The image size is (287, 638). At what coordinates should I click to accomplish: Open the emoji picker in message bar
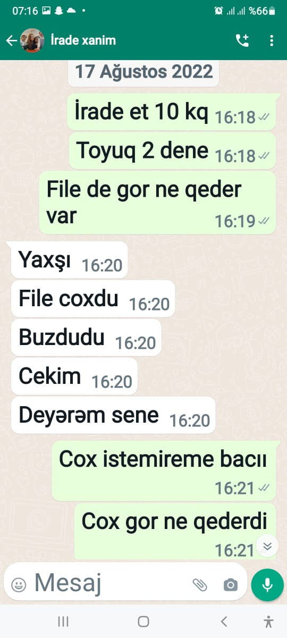click(x=19, y=585)
